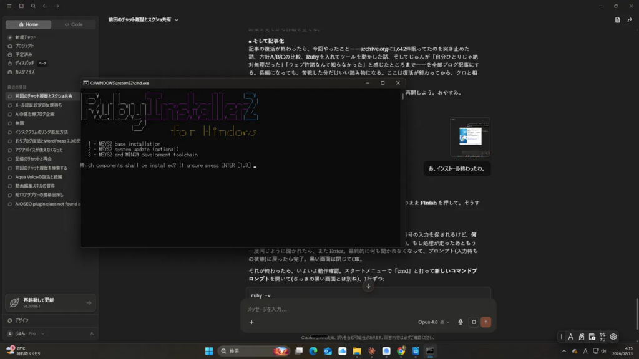This screenshot has height=359, width=639.
Task: Open the weather widget 27°C
Action: (24, 351)
